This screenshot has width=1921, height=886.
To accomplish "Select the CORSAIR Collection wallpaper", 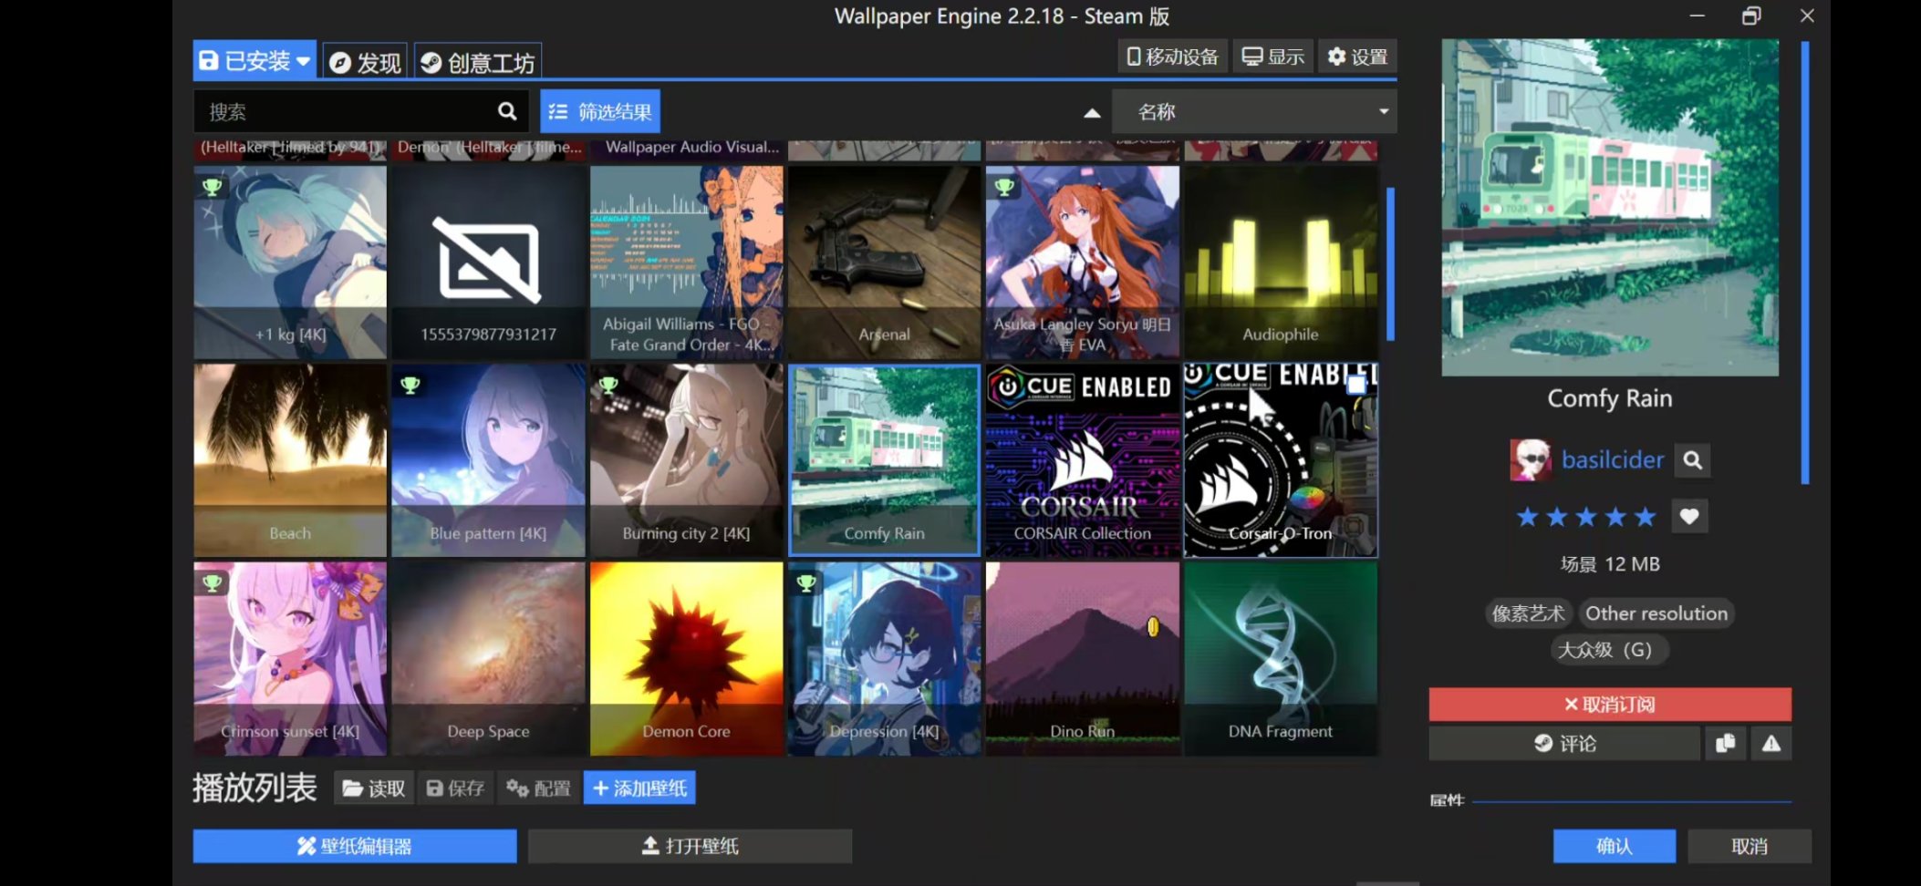I will [1083, 460].
